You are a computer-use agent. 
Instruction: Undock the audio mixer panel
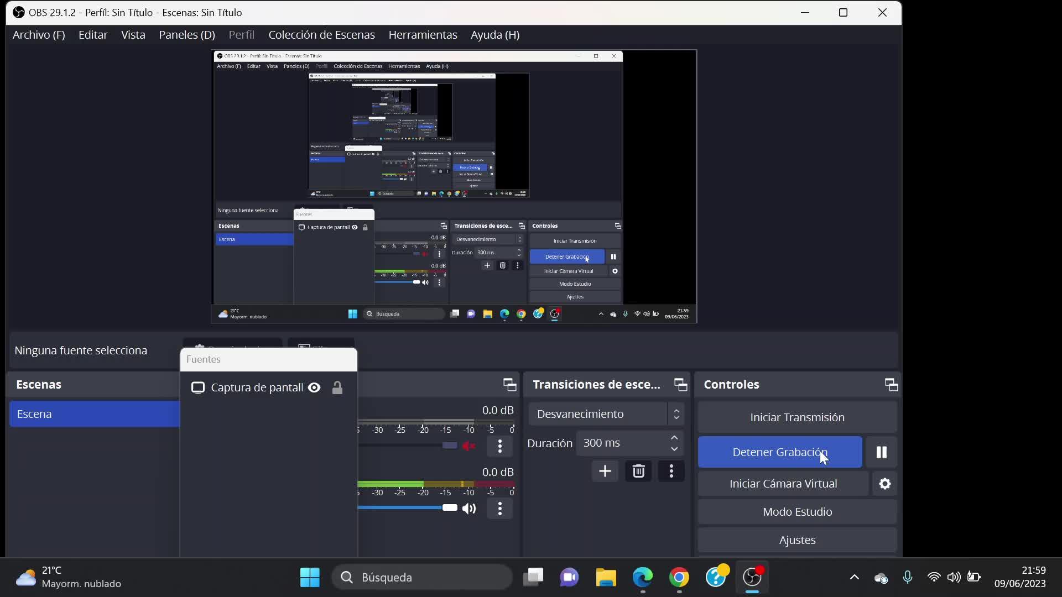pos(509,385)
